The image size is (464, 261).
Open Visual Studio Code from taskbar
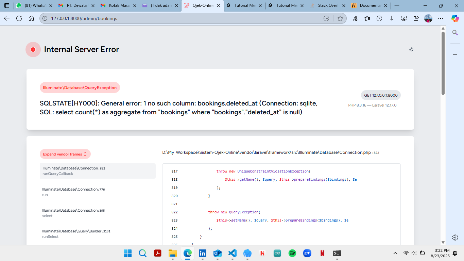click(232, 253)
